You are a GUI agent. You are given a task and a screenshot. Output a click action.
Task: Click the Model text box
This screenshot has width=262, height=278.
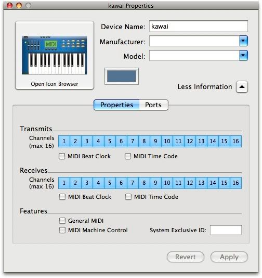[x=194, y=56]
